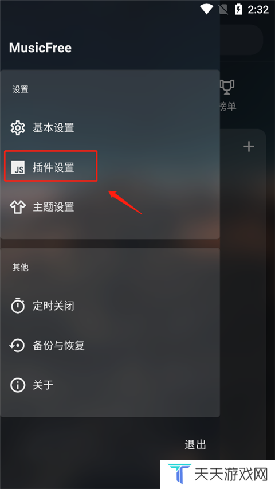Open 主题设置 theme settings
Viewport: 275px width, 489px height.
pyautogui.click(x=110, y=207)
